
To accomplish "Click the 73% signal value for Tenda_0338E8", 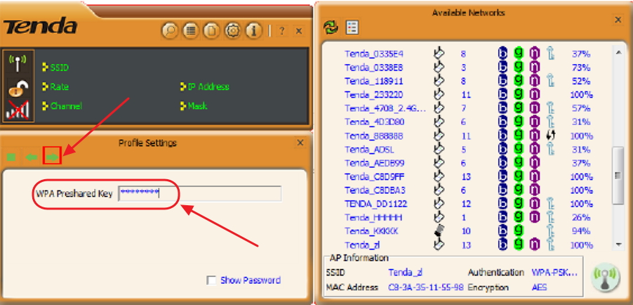I will pyautogui.click(x=581, y=67).
